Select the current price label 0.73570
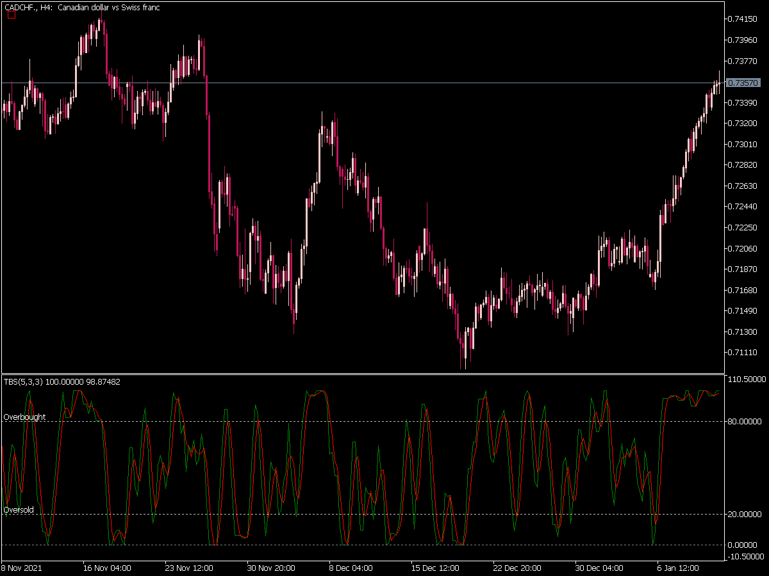 point(745,83)
